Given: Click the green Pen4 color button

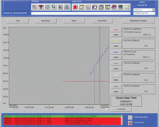Looking at the screenshot, I should tap(116, 63).
